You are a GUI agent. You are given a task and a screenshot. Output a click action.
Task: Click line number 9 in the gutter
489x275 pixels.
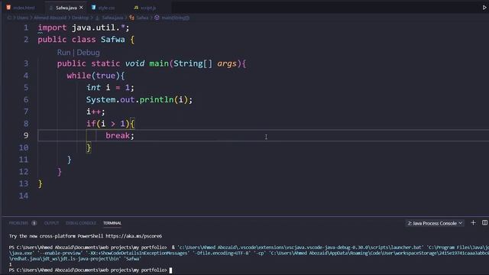click(x=26, y=135)
